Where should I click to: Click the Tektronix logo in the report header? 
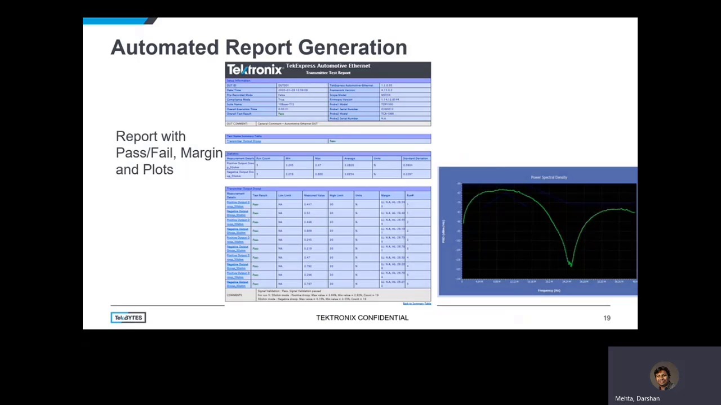[x=255, y=69]
